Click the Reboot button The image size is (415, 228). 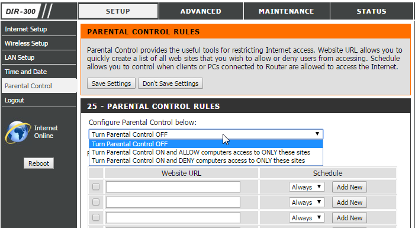38,163
